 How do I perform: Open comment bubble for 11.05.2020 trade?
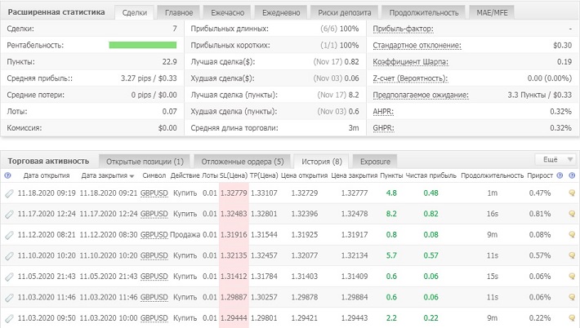click(572, 276)
